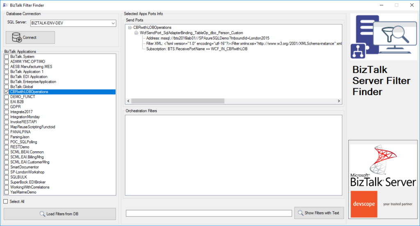Select SQLBULK in the applications list
The image size is (420, 226).
(18, 177)
